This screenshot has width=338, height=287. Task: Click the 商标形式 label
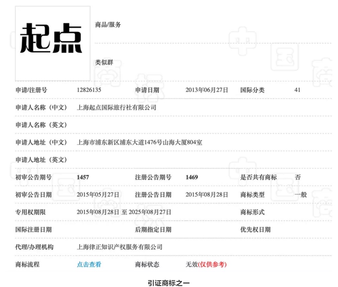pyautogui.click(x=252, y=212)
